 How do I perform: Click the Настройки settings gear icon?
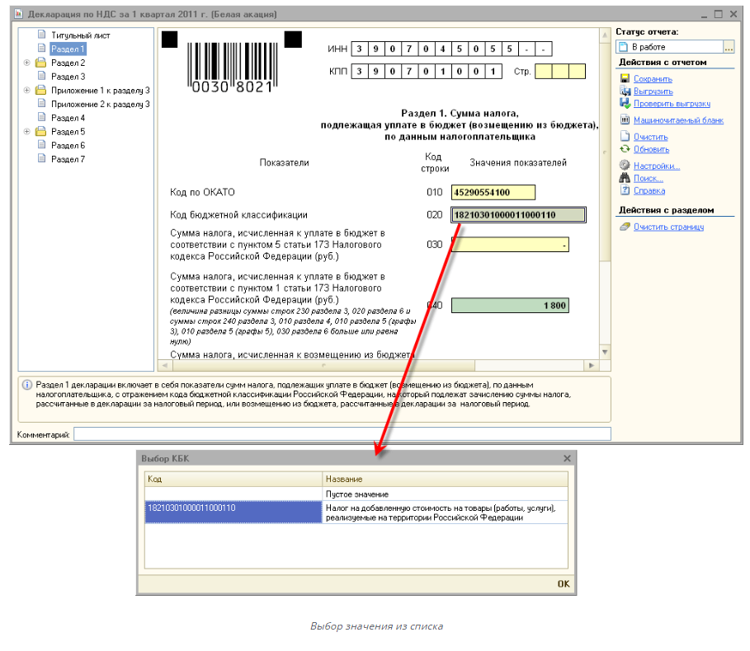coord(625,166)
